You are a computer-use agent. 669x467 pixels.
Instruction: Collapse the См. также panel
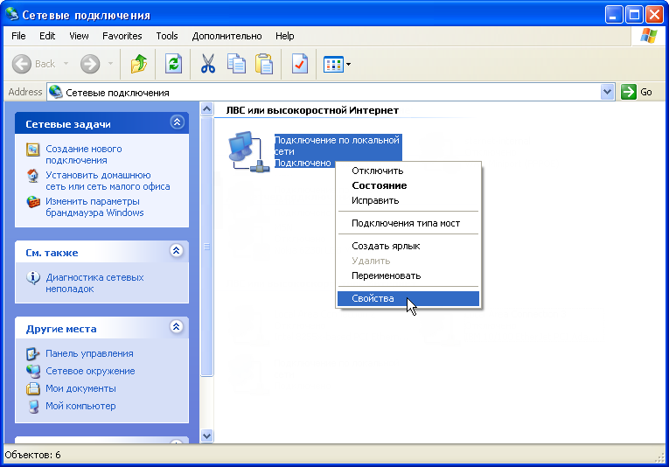point(177,250)
